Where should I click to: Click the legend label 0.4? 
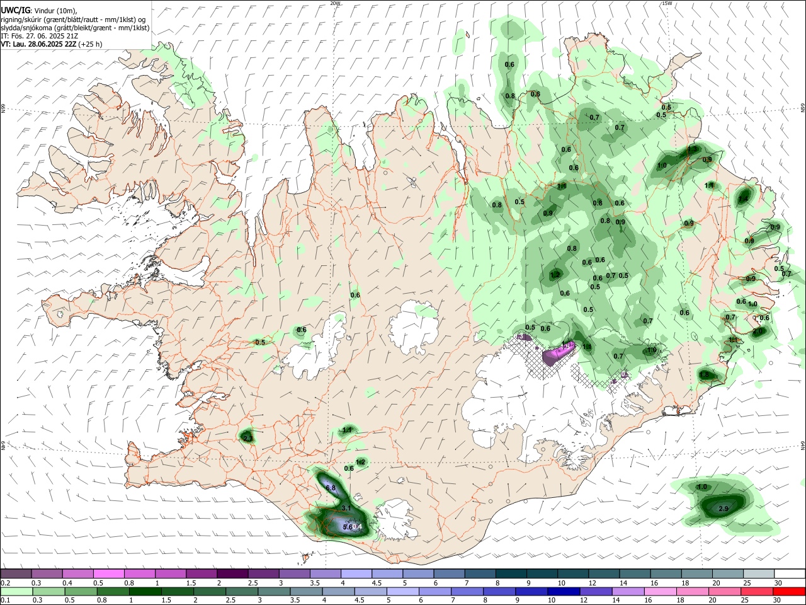pyautogui.click(x=67, y=584)
